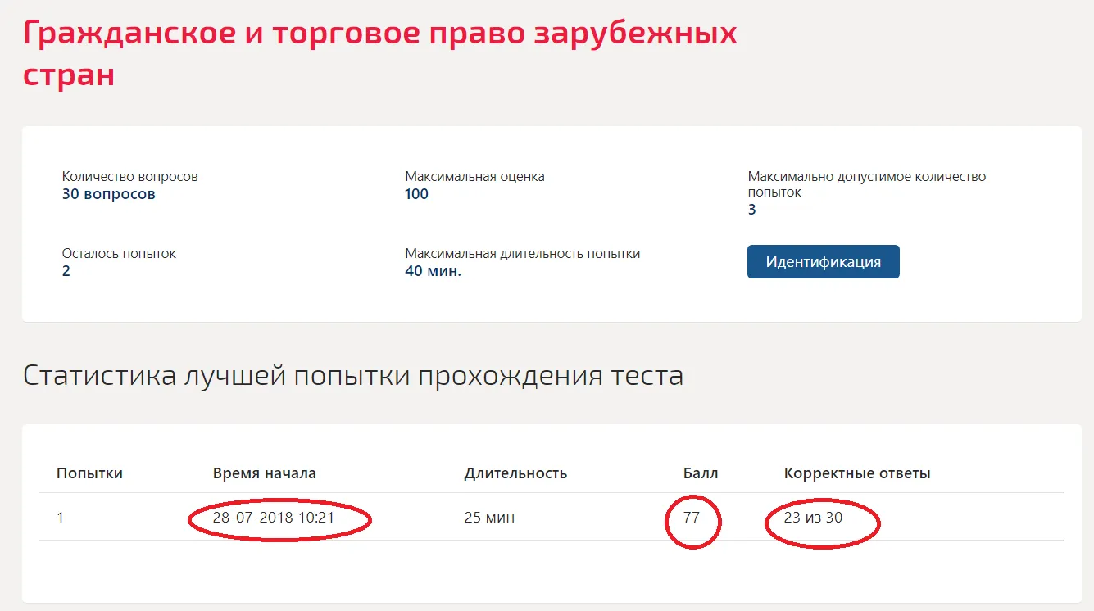Click the duration cell 25 мин
Viewport: 1094px width, 611px height.
(x=489, y=518)
